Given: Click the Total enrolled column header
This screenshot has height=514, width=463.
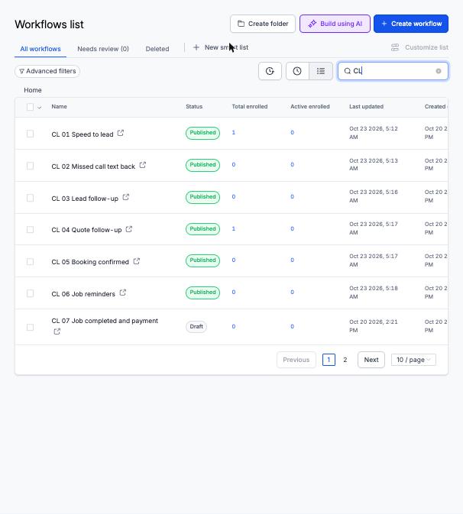Looking at the screenshot, I should [250, 106].
